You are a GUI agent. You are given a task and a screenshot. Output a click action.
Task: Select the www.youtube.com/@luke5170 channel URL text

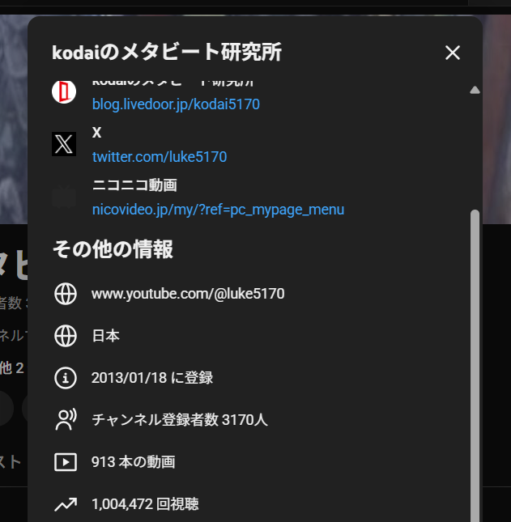pos(188,294)
